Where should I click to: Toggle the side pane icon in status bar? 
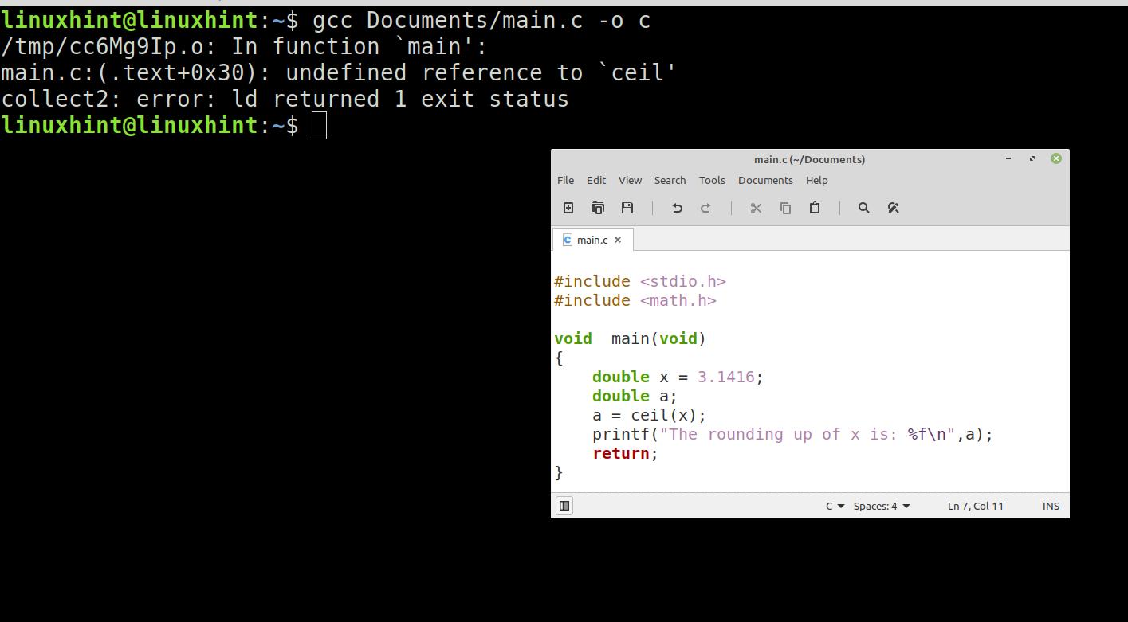click(564, 506)
